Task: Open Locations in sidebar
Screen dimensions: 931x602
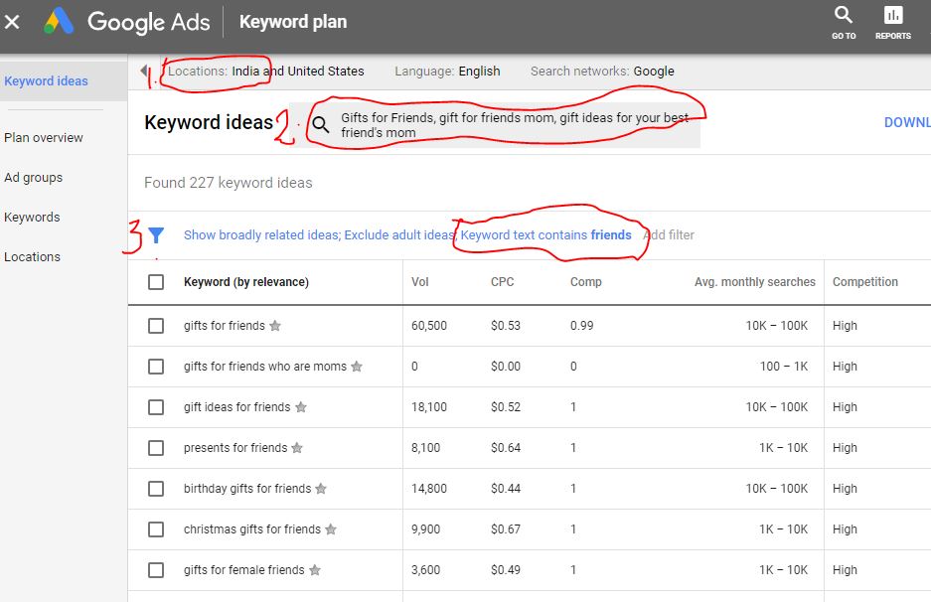Action: 32,257
